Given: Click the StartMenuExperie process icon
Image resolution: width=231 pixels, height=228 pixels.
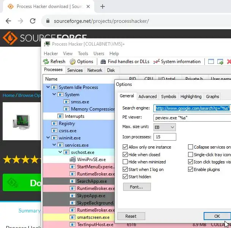Looking at the screenshot, I should pyautogui.click(x=73, y=167).
